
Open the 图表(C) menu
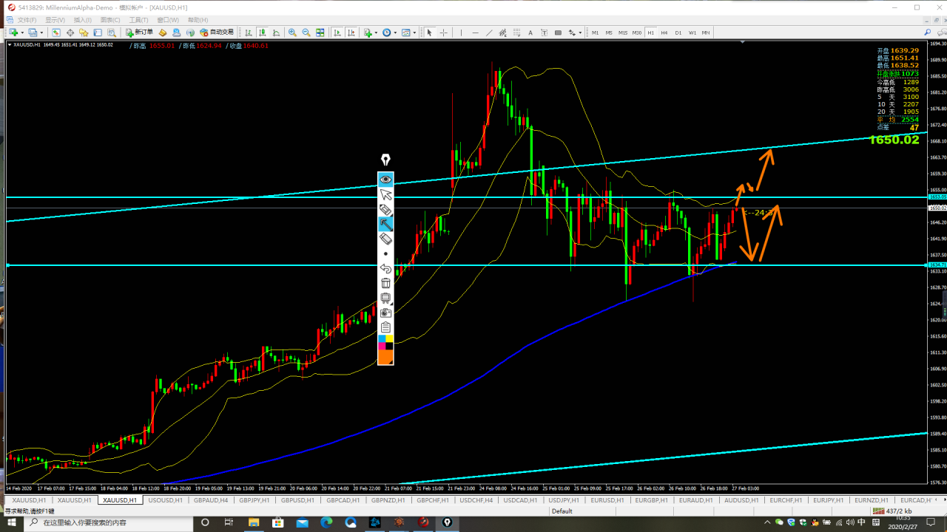tap(110, 20)
